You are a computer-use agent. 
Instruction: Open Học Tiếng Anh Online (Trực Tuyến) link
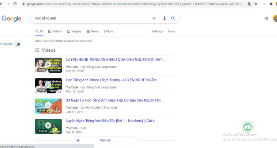pyautogui.click(x=113, y=80)
